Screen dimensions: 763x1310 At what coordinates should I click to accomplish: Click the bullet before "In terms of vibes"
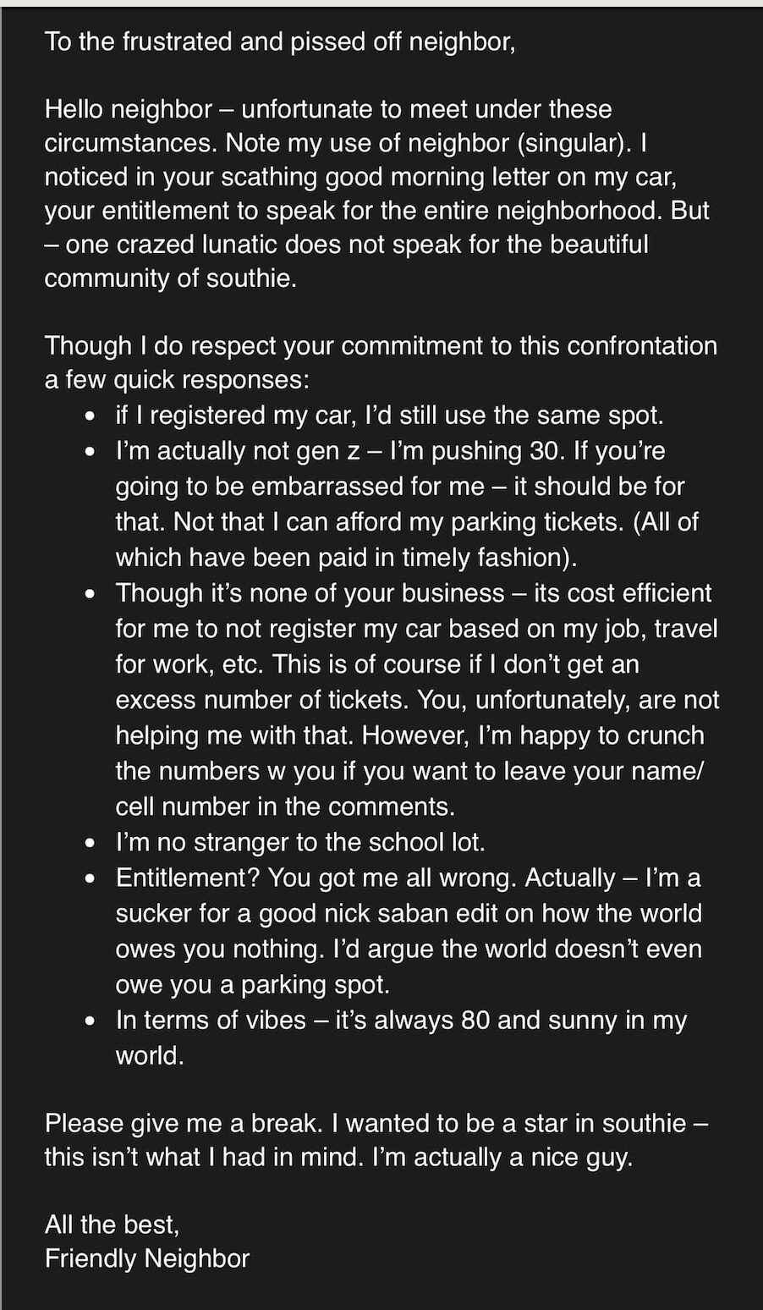pyautogui.click(x=91, y=1021)
